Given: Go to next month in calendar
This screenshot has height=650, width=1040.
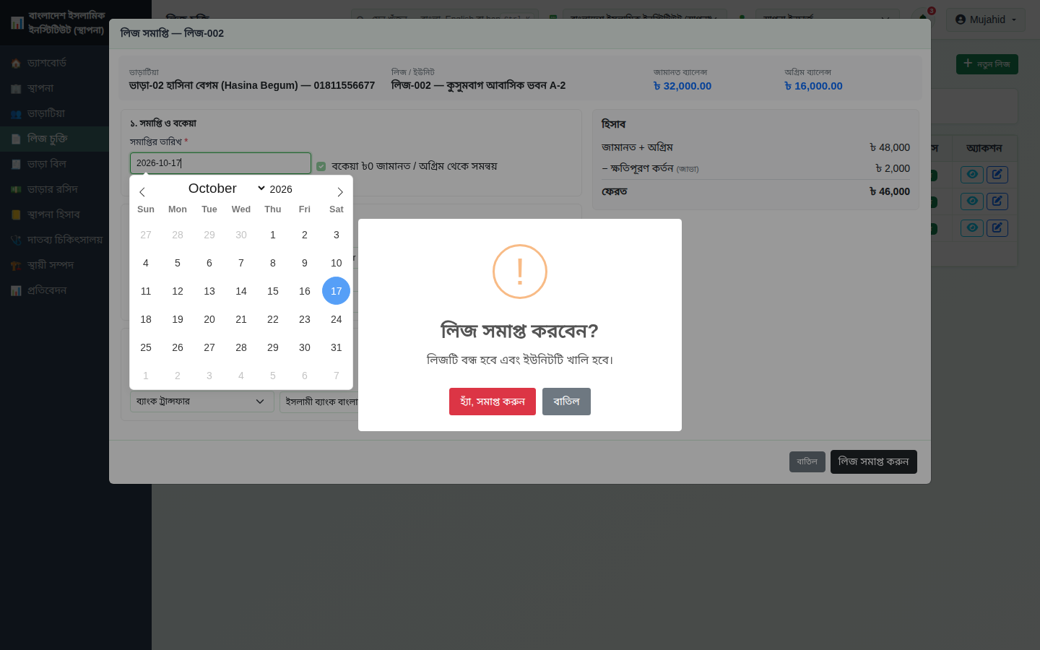Looking at the screenshot, I should 340,192.
